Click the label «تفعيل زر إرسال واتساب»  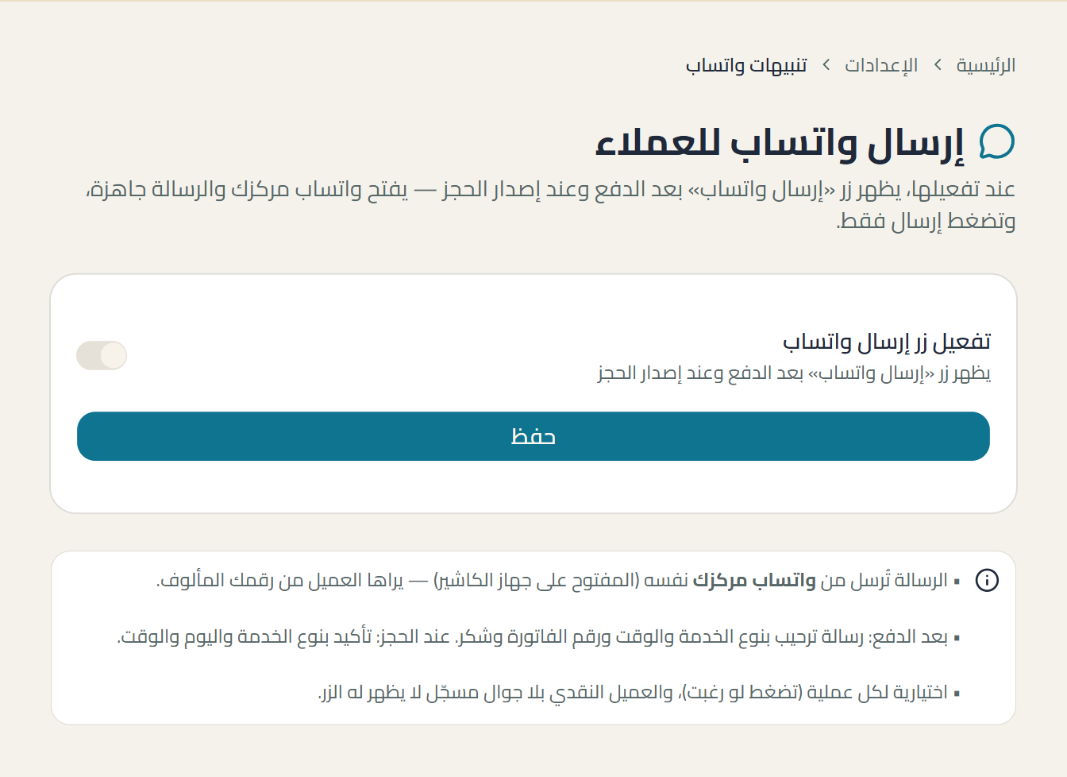pyautogui.click(x=887, y=342)
